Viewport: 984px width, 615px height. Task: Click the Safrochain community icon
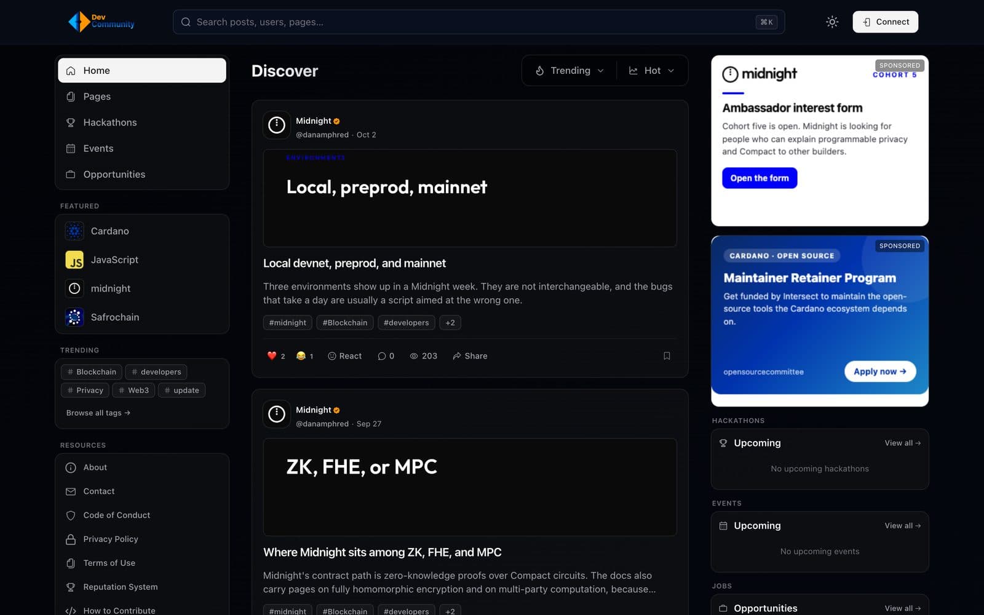74,317
